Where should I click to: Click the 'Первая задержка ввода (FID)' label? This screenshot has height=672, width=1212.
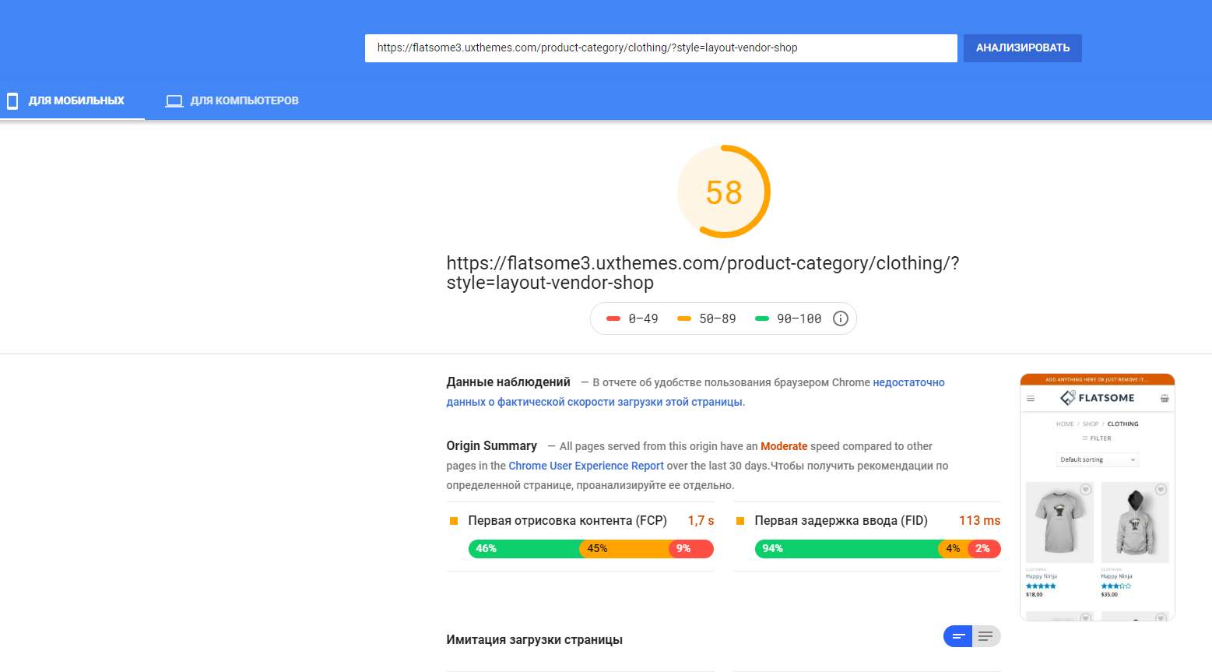[x=841, y=521]
